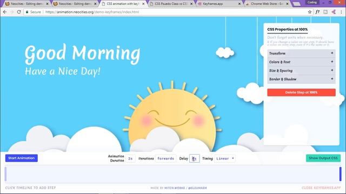
Task: Open mitch.works link in footer
Action: [x=175, y=188]
